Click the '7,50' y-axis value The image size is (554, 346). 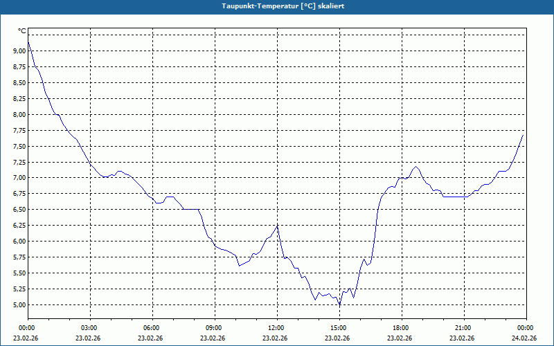pos(19,146)
